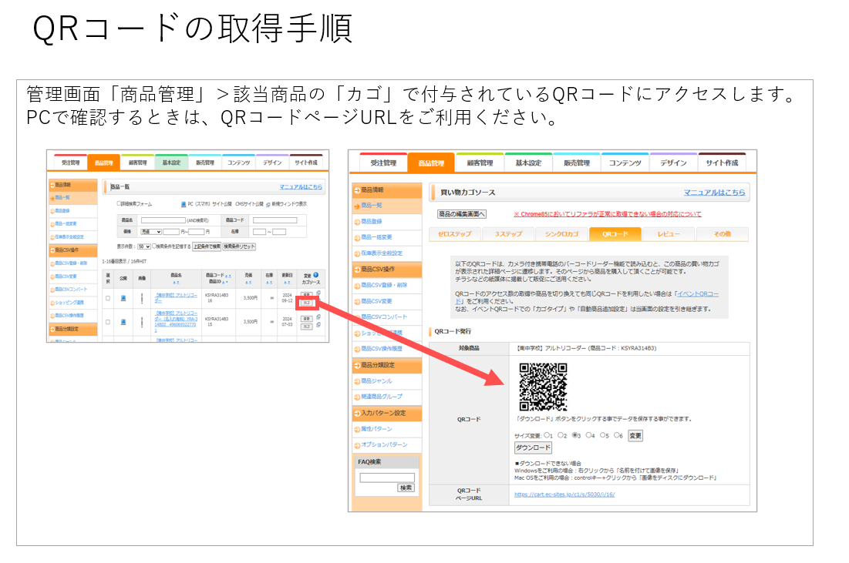Image resolution: width=849 pixels, height=563 pixels.
Task: Click the カゴ button in the 2024-09-12 row
Action: pyautogui.click(x=306, y=303)
